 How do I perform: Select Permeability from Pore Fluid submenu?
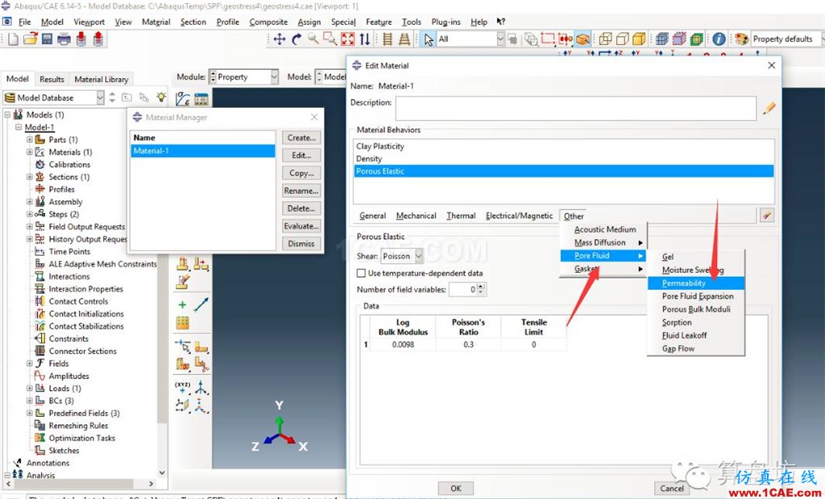pos(695,282)
